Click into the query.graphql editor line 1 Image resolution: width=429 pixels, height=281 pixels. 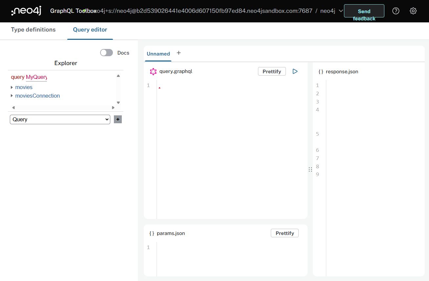click(x=232, y=85)
